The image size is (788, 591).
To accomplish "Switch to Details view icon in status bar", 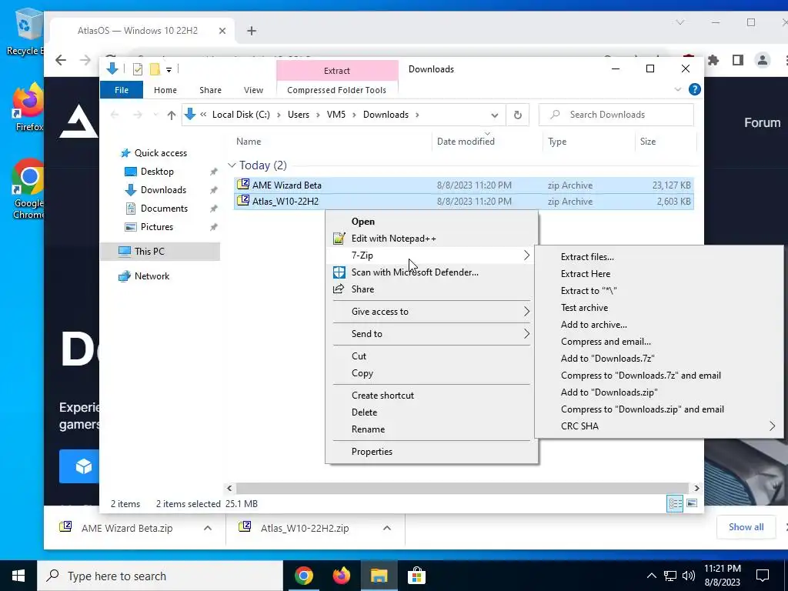I will (675, 503).
